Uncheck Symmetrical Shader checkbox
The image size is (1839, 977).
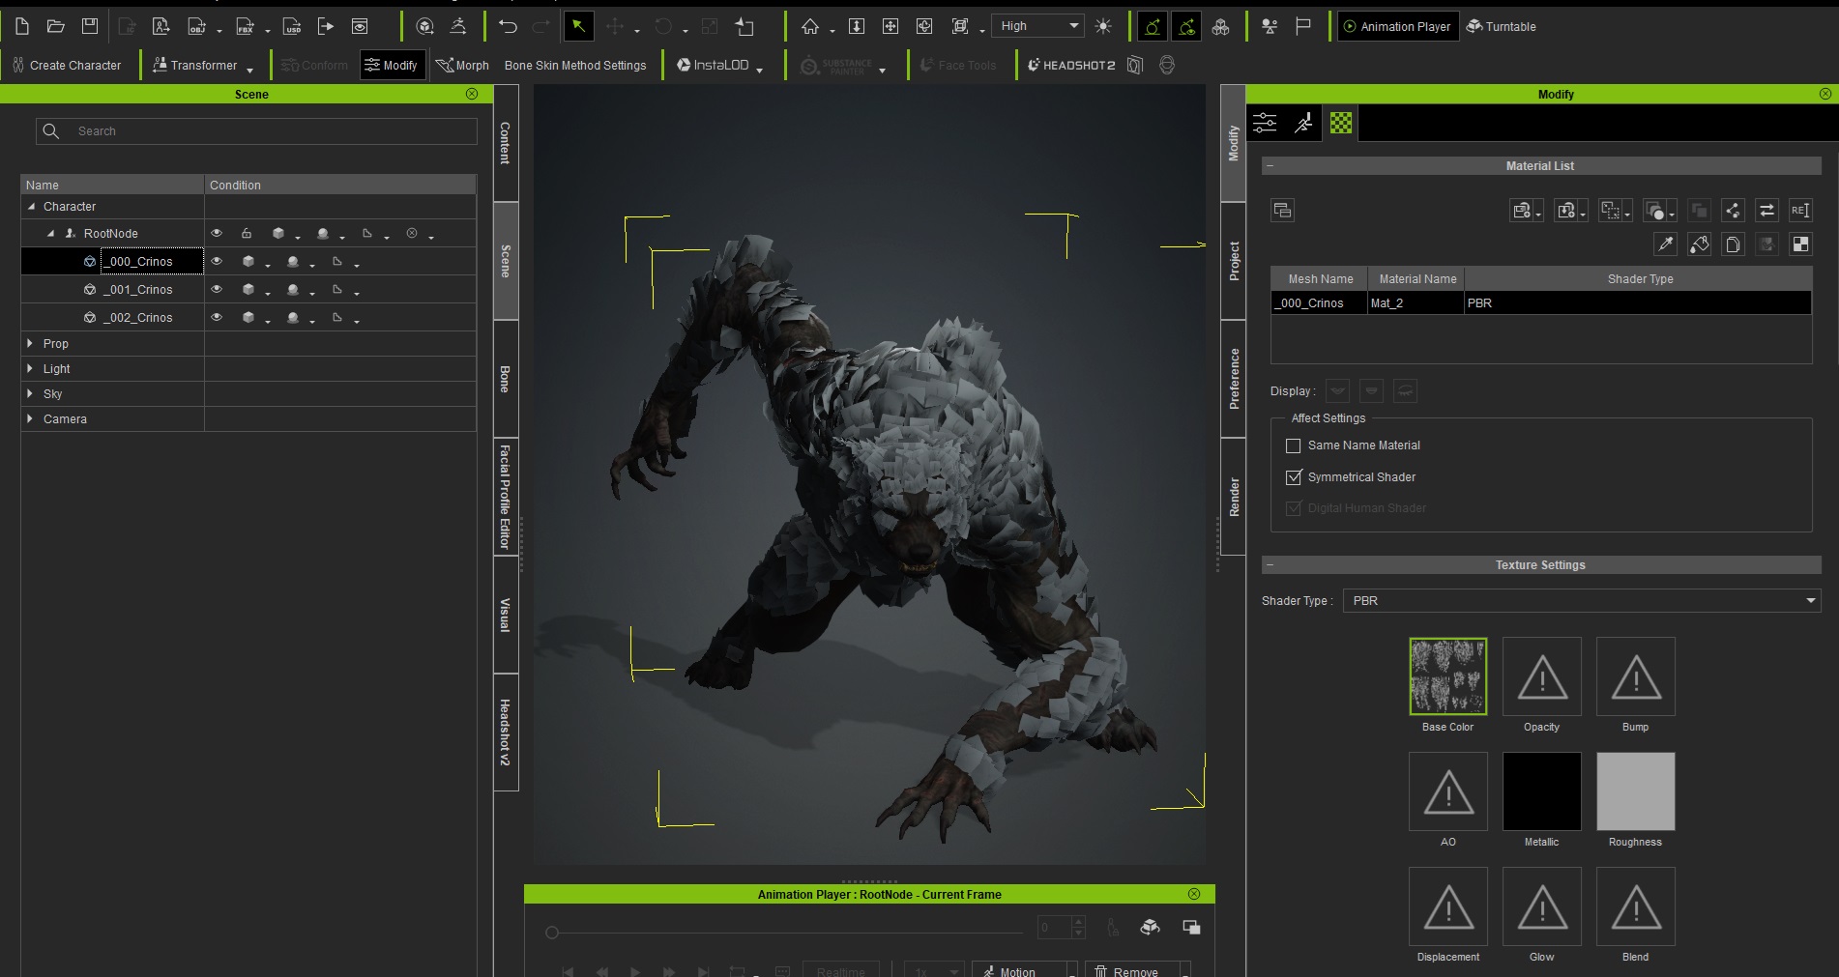pos(1293,477)
